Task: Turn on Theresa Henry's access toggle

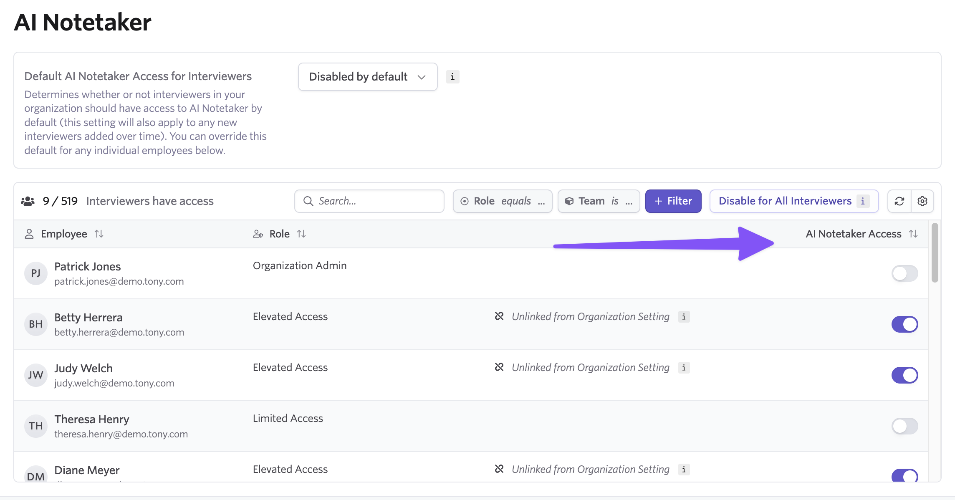Action: click(x=904, y=426)
